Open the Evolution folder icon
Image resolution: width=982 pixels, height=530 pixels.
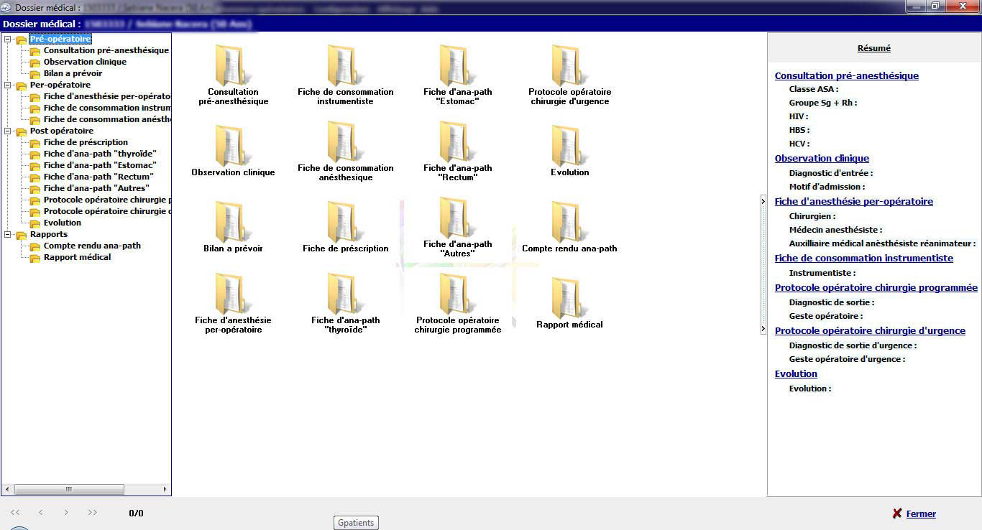(569, 147)
